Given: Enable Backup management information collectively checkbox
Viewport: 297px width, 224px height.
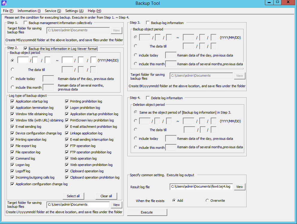Looking at the screenshot, I should pyautogui.click(x=25, y=23).
